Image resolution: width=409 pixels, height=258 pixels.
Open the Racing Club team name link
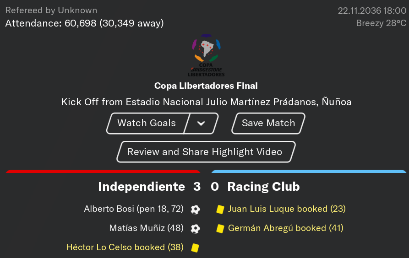coord(263,187)
